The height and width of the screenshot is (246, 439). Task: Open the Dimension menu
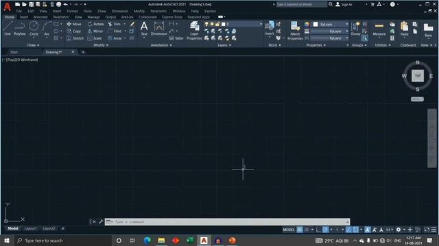(x=120, y=11)
